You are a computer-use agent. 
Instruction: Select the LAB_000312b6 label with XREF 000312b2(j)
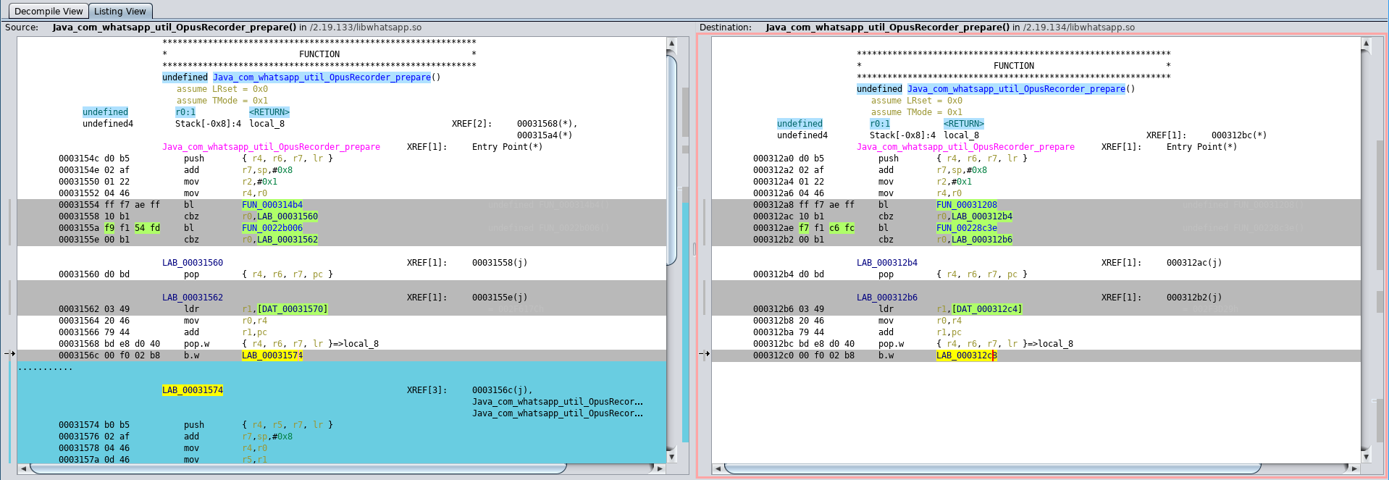[887, 298]
